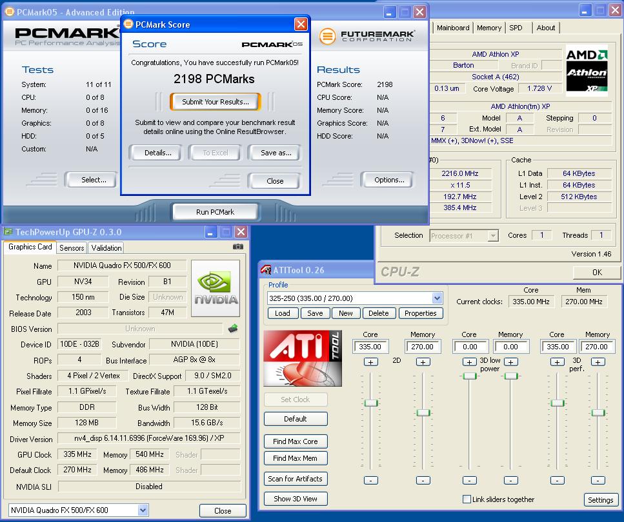The height and width of the screenshot is (522, 624).
Task: Click the 3D perf Memory value field
Action: tap(596, 347)
